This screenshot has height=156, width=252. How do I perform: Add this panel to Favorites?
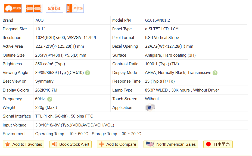click(24, 144)
